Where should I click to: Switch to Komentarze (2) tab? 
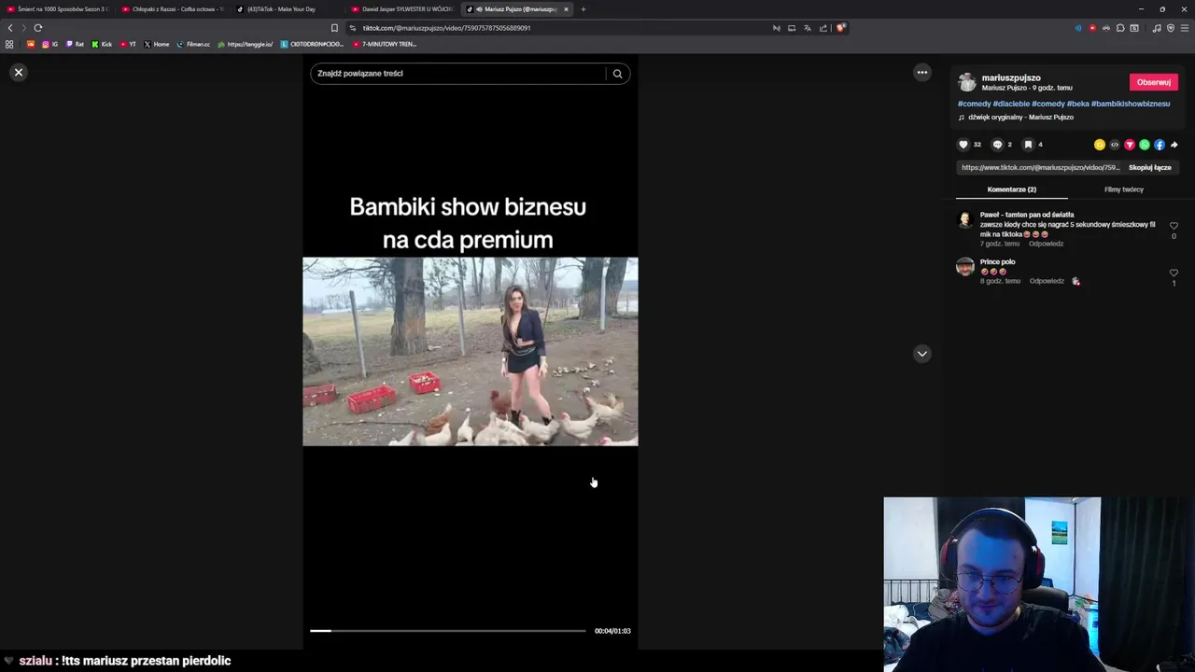[1012, 189]
